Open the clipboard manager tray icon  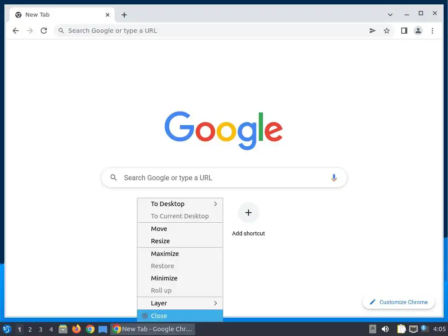[x=402, y=329]
